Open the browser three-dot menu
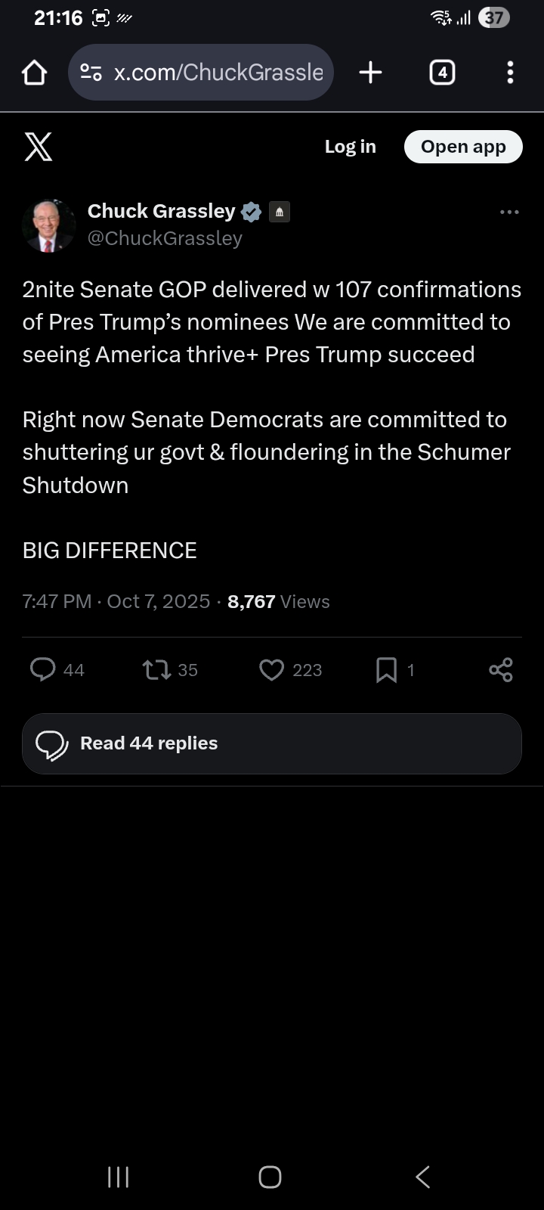This screenshot has width=544, height=1210. (510, 73)
